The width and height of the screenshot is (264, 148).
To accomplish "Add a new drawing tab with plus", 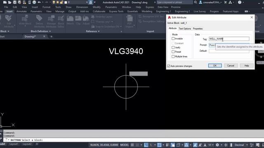I will point(51,37).
